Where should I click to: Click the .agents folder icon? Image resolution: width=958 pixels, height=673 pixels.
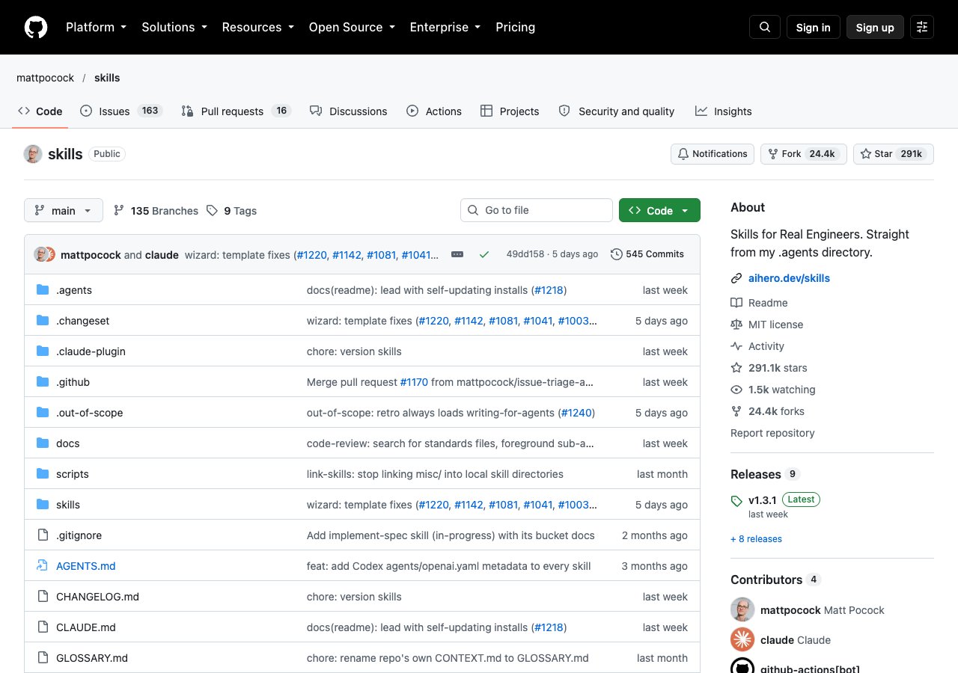pos(43,290)
